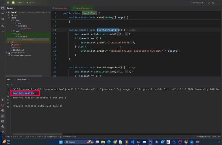Open the SampleTest run configuration dropdown
The image size is (222, 145).
[197, 3]
